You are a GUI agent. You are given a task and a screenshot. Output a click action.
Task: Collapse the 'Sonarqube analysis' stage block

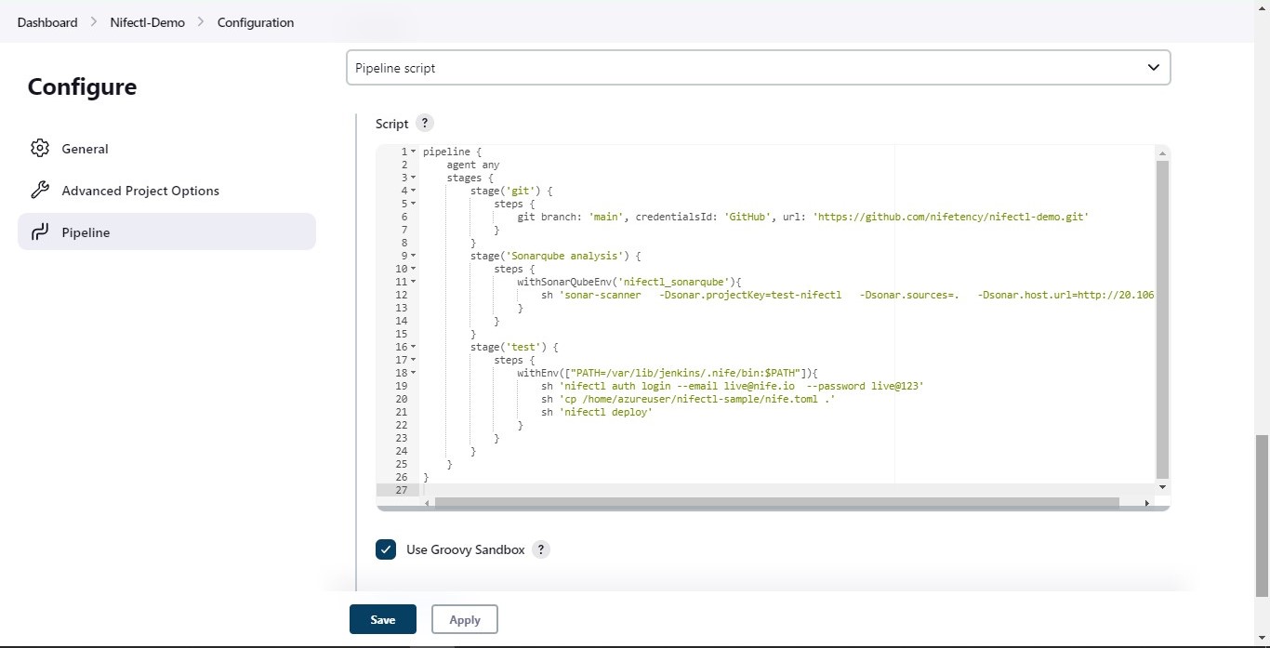click(412, 257)
